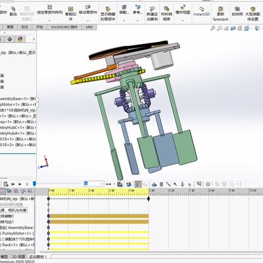The width and height of the screenshot is (263, 263).
Task: Click the 2 秒 mark on the timeline ruler
Action: point(91,191)
